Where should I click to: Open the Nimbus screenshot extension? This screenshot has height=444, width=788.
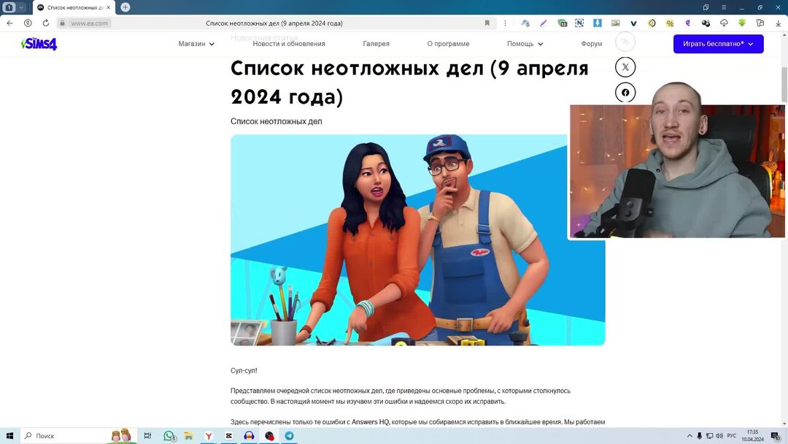pos(579,23)
